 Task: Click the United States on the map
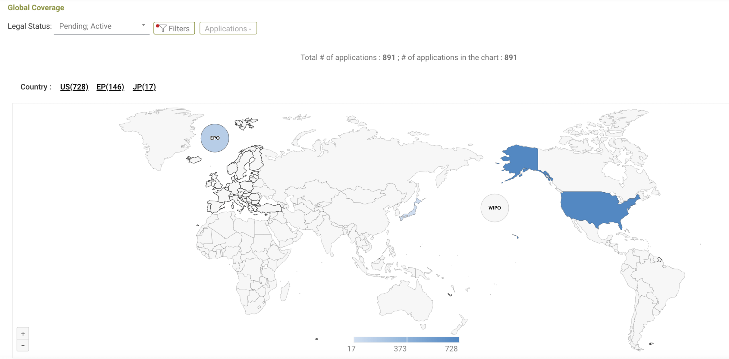point(594,208)
